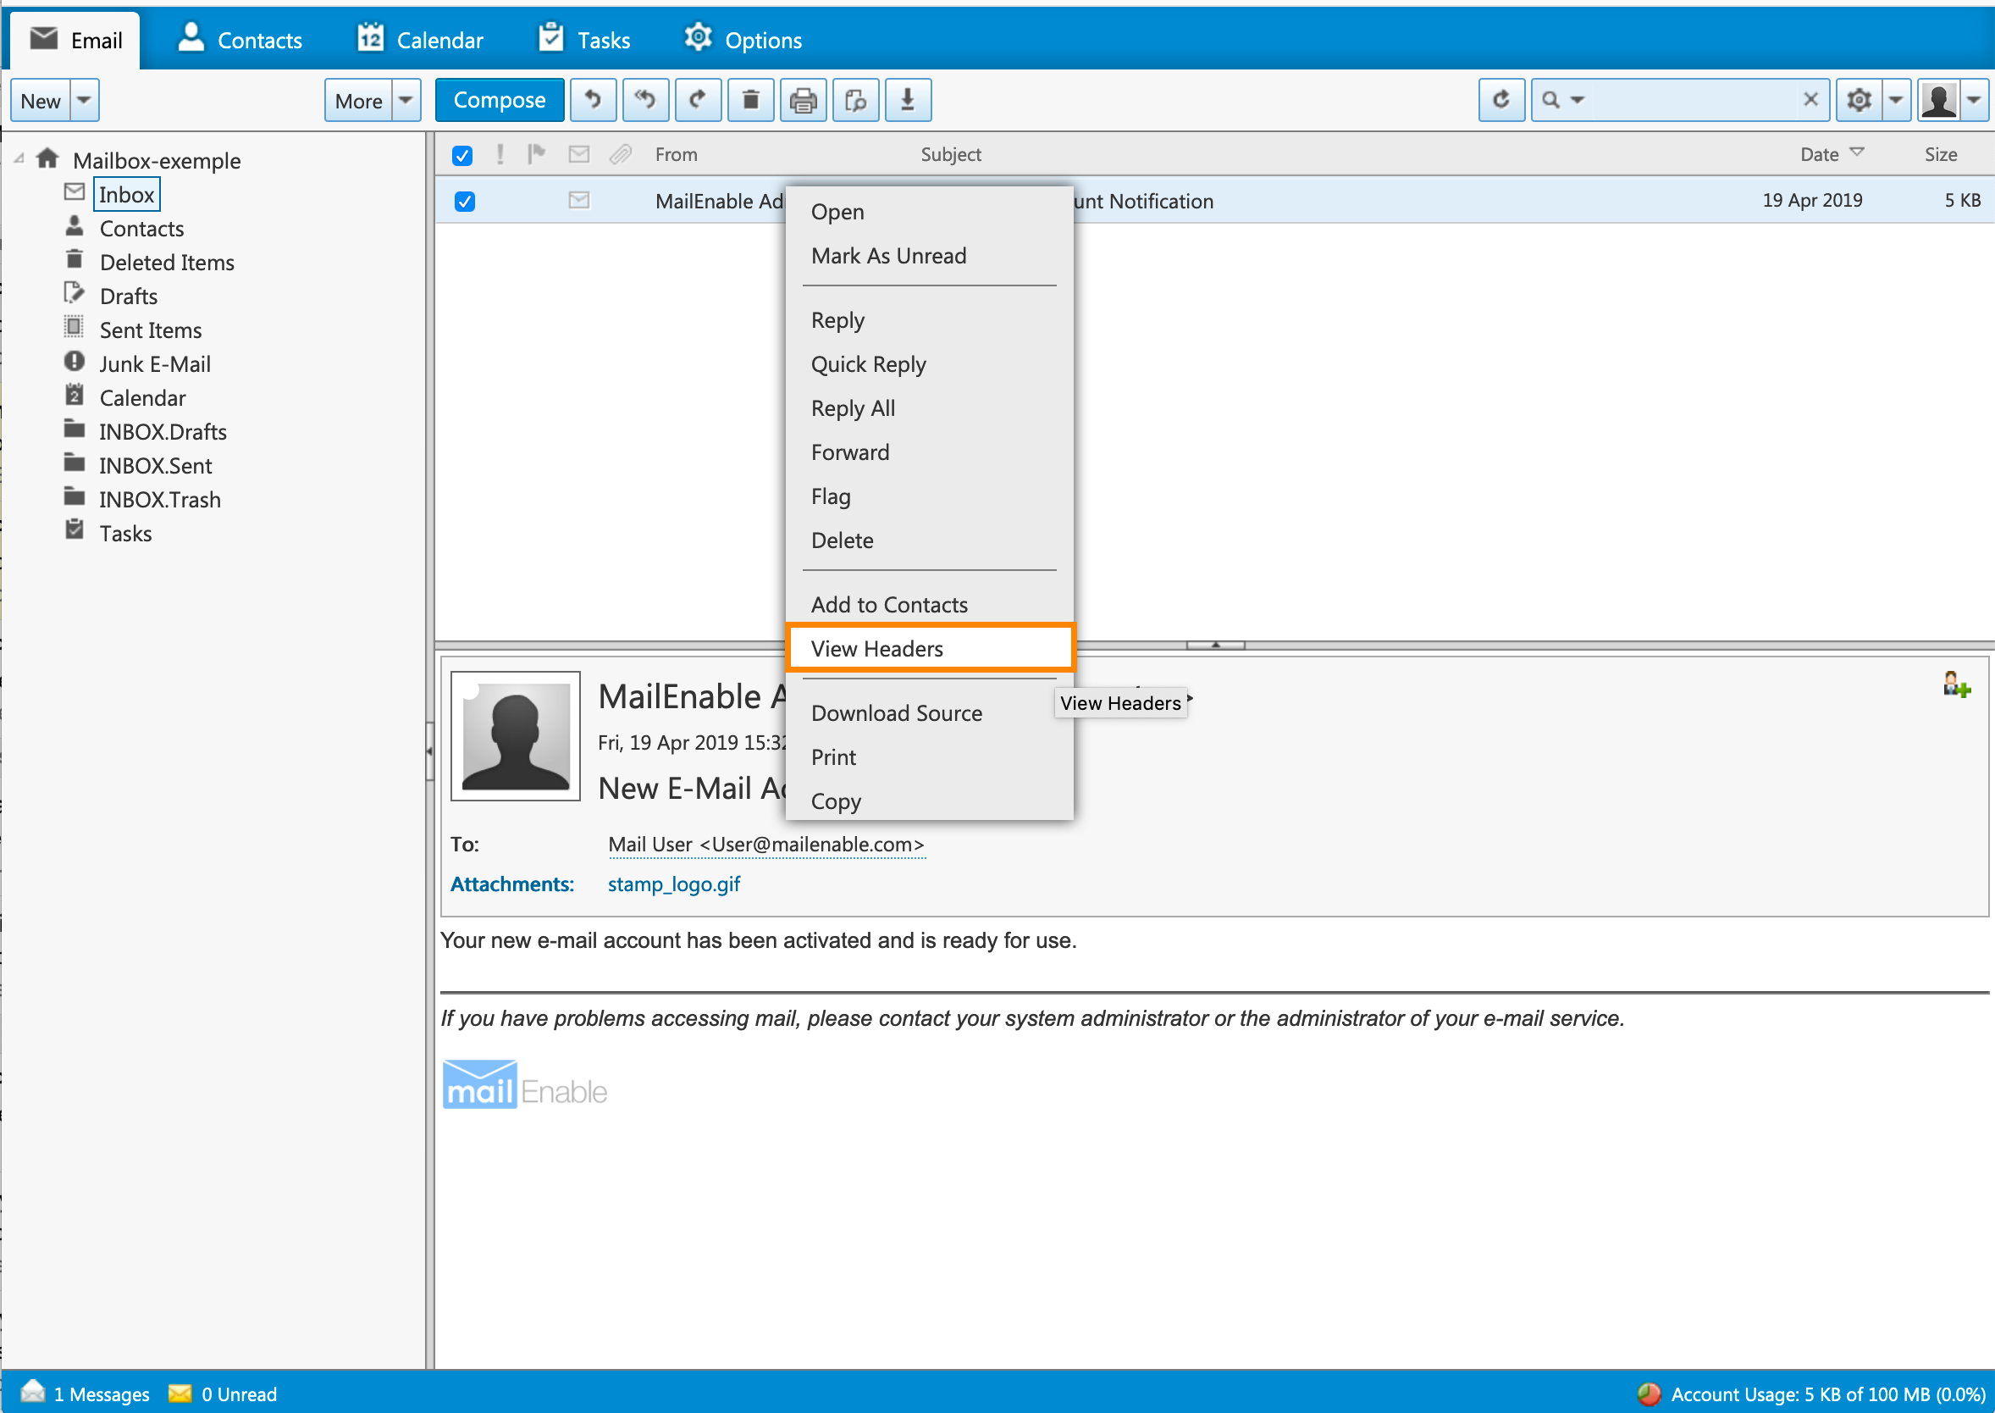
Task: Click inside the search input field
Action: (x=1696, y=99)
